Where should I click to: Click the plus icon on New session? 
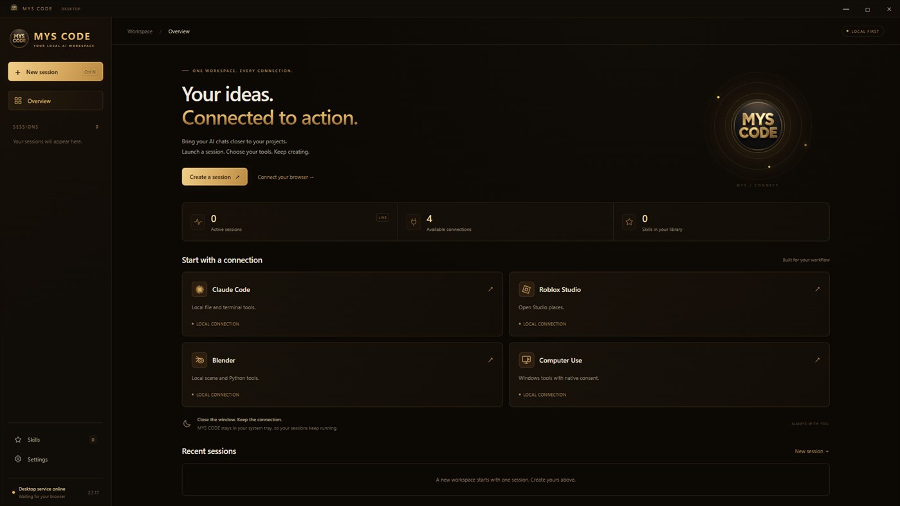click(17, 72)
